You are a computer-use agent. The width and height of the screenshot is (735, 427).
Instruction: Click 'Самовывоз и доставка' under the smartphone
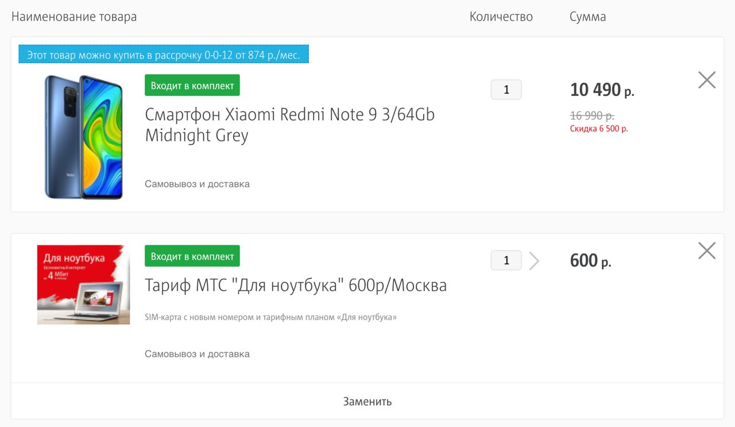(197, 184)
